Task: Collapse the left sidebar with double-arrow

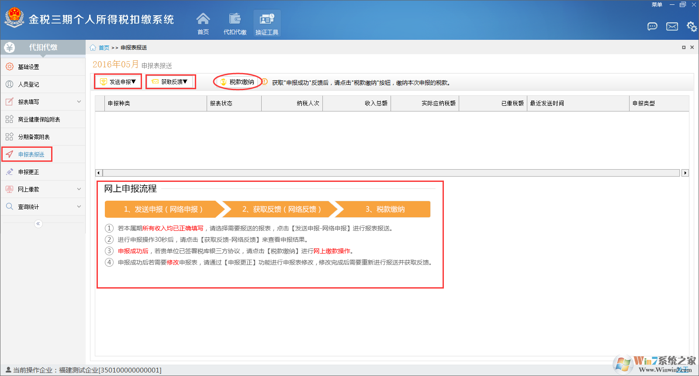Action: point(38,224)
